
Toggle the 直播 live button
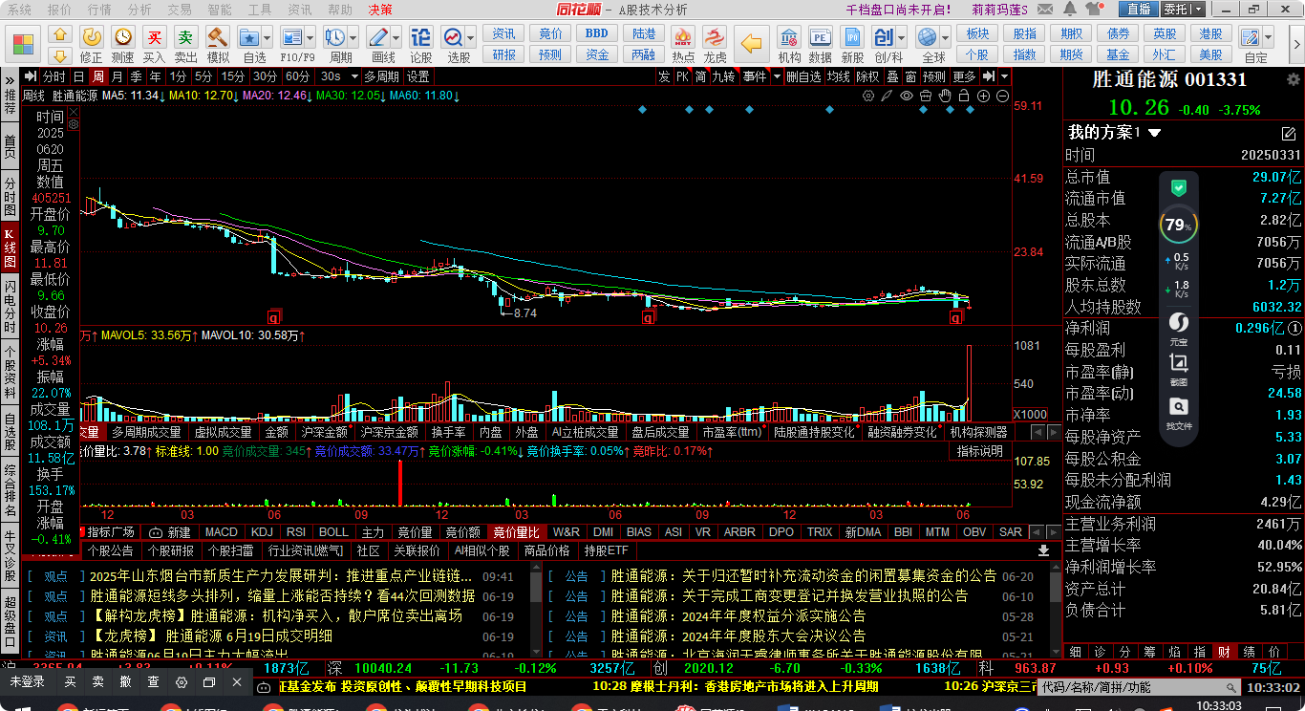click(1138, 9)
